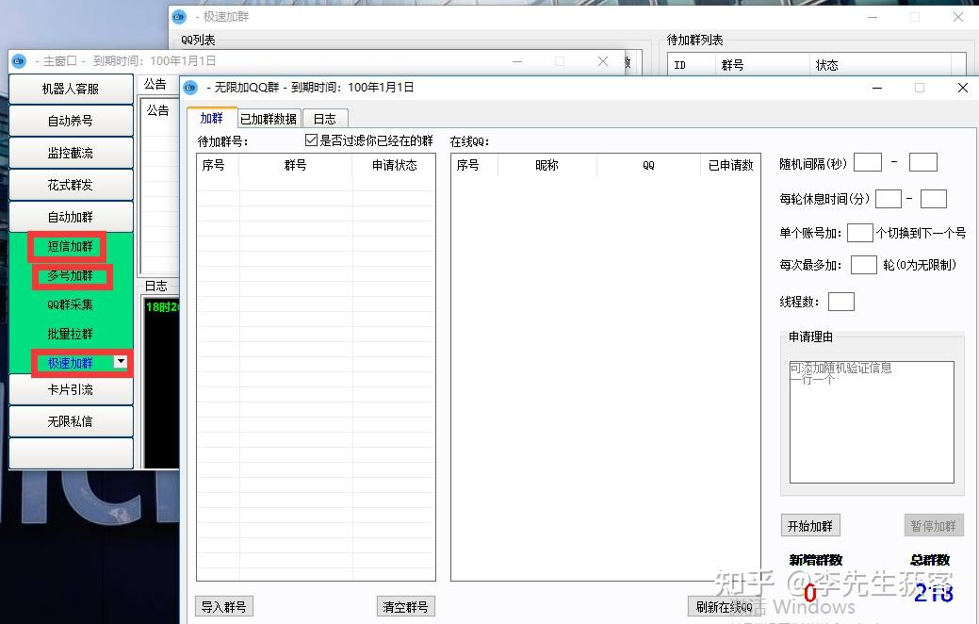Minimize the 主窗口 window

517,60
